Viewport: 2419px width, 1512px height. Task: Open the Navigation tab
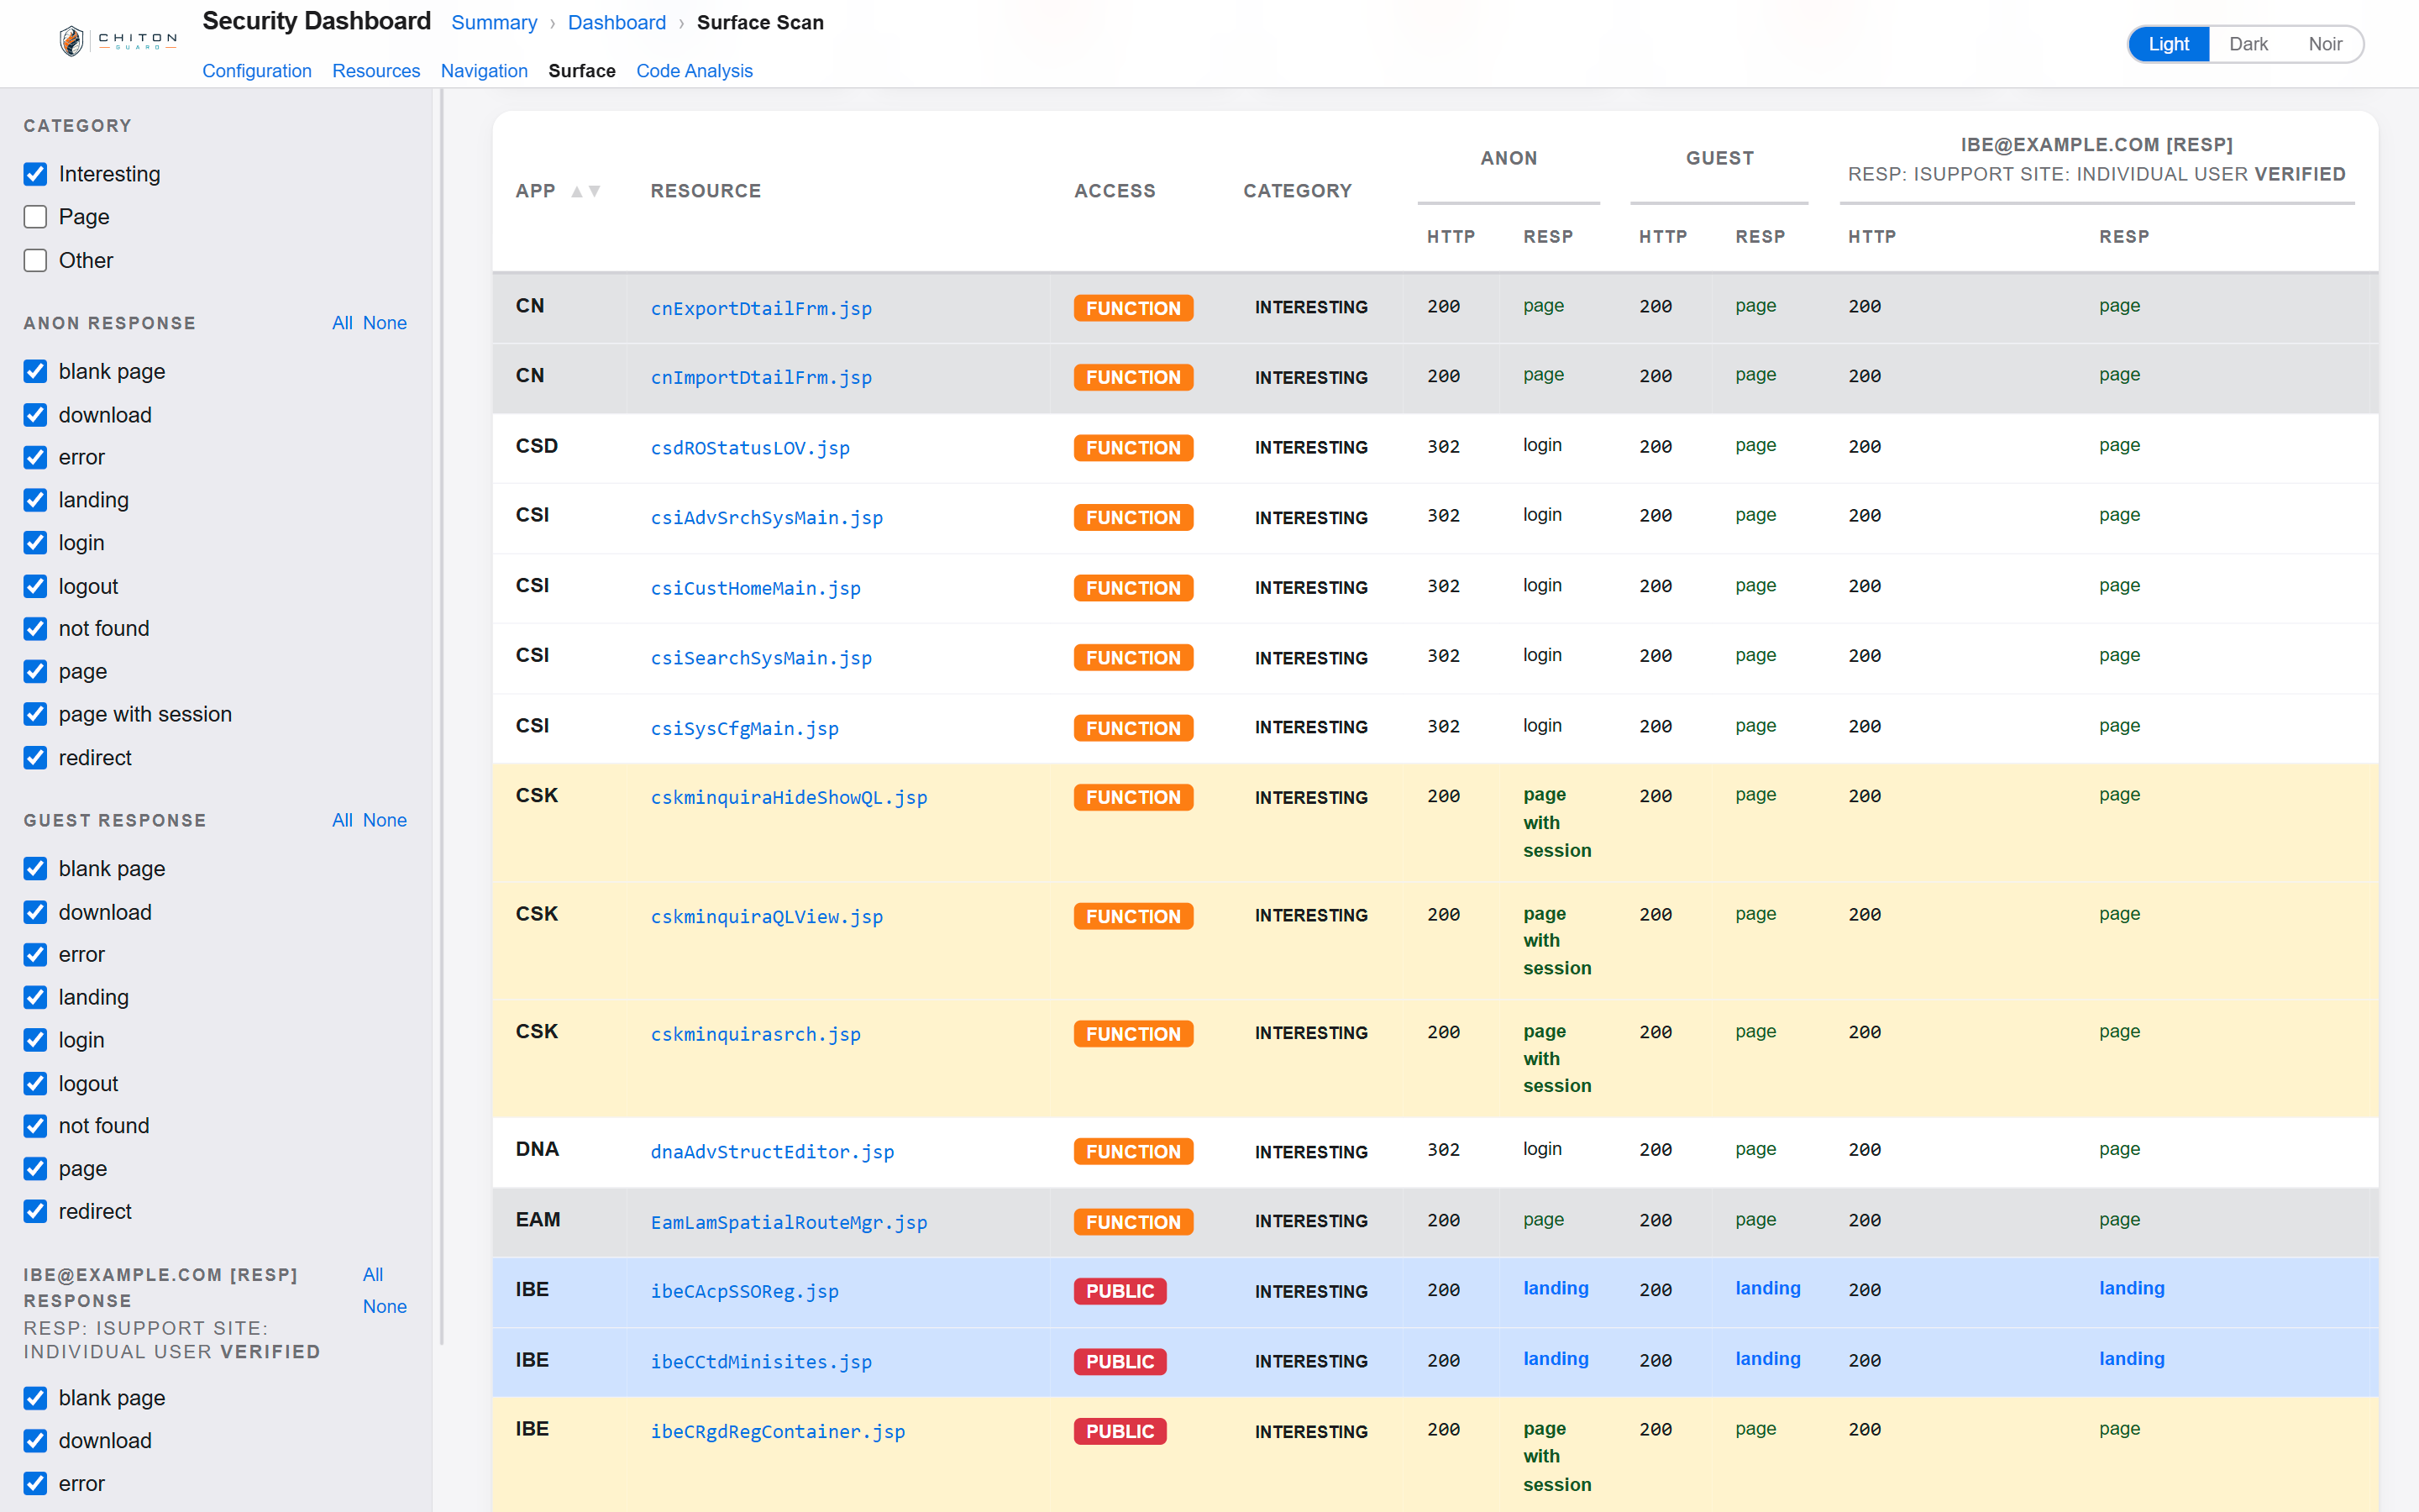[x=484, y=71]
